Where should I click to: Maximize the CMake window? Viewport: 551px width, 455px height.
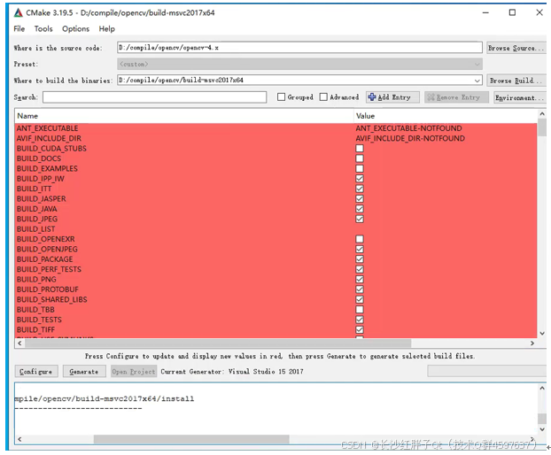(x=512, y=12)
